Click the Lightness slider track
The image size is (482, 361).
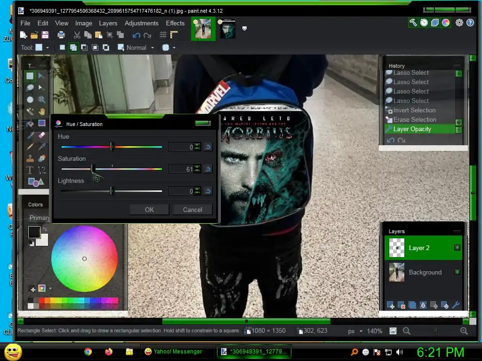tap(112, 191)
